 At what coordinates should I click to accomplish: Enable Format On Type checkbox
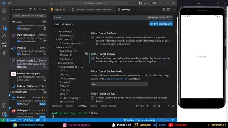pos(93,98)
